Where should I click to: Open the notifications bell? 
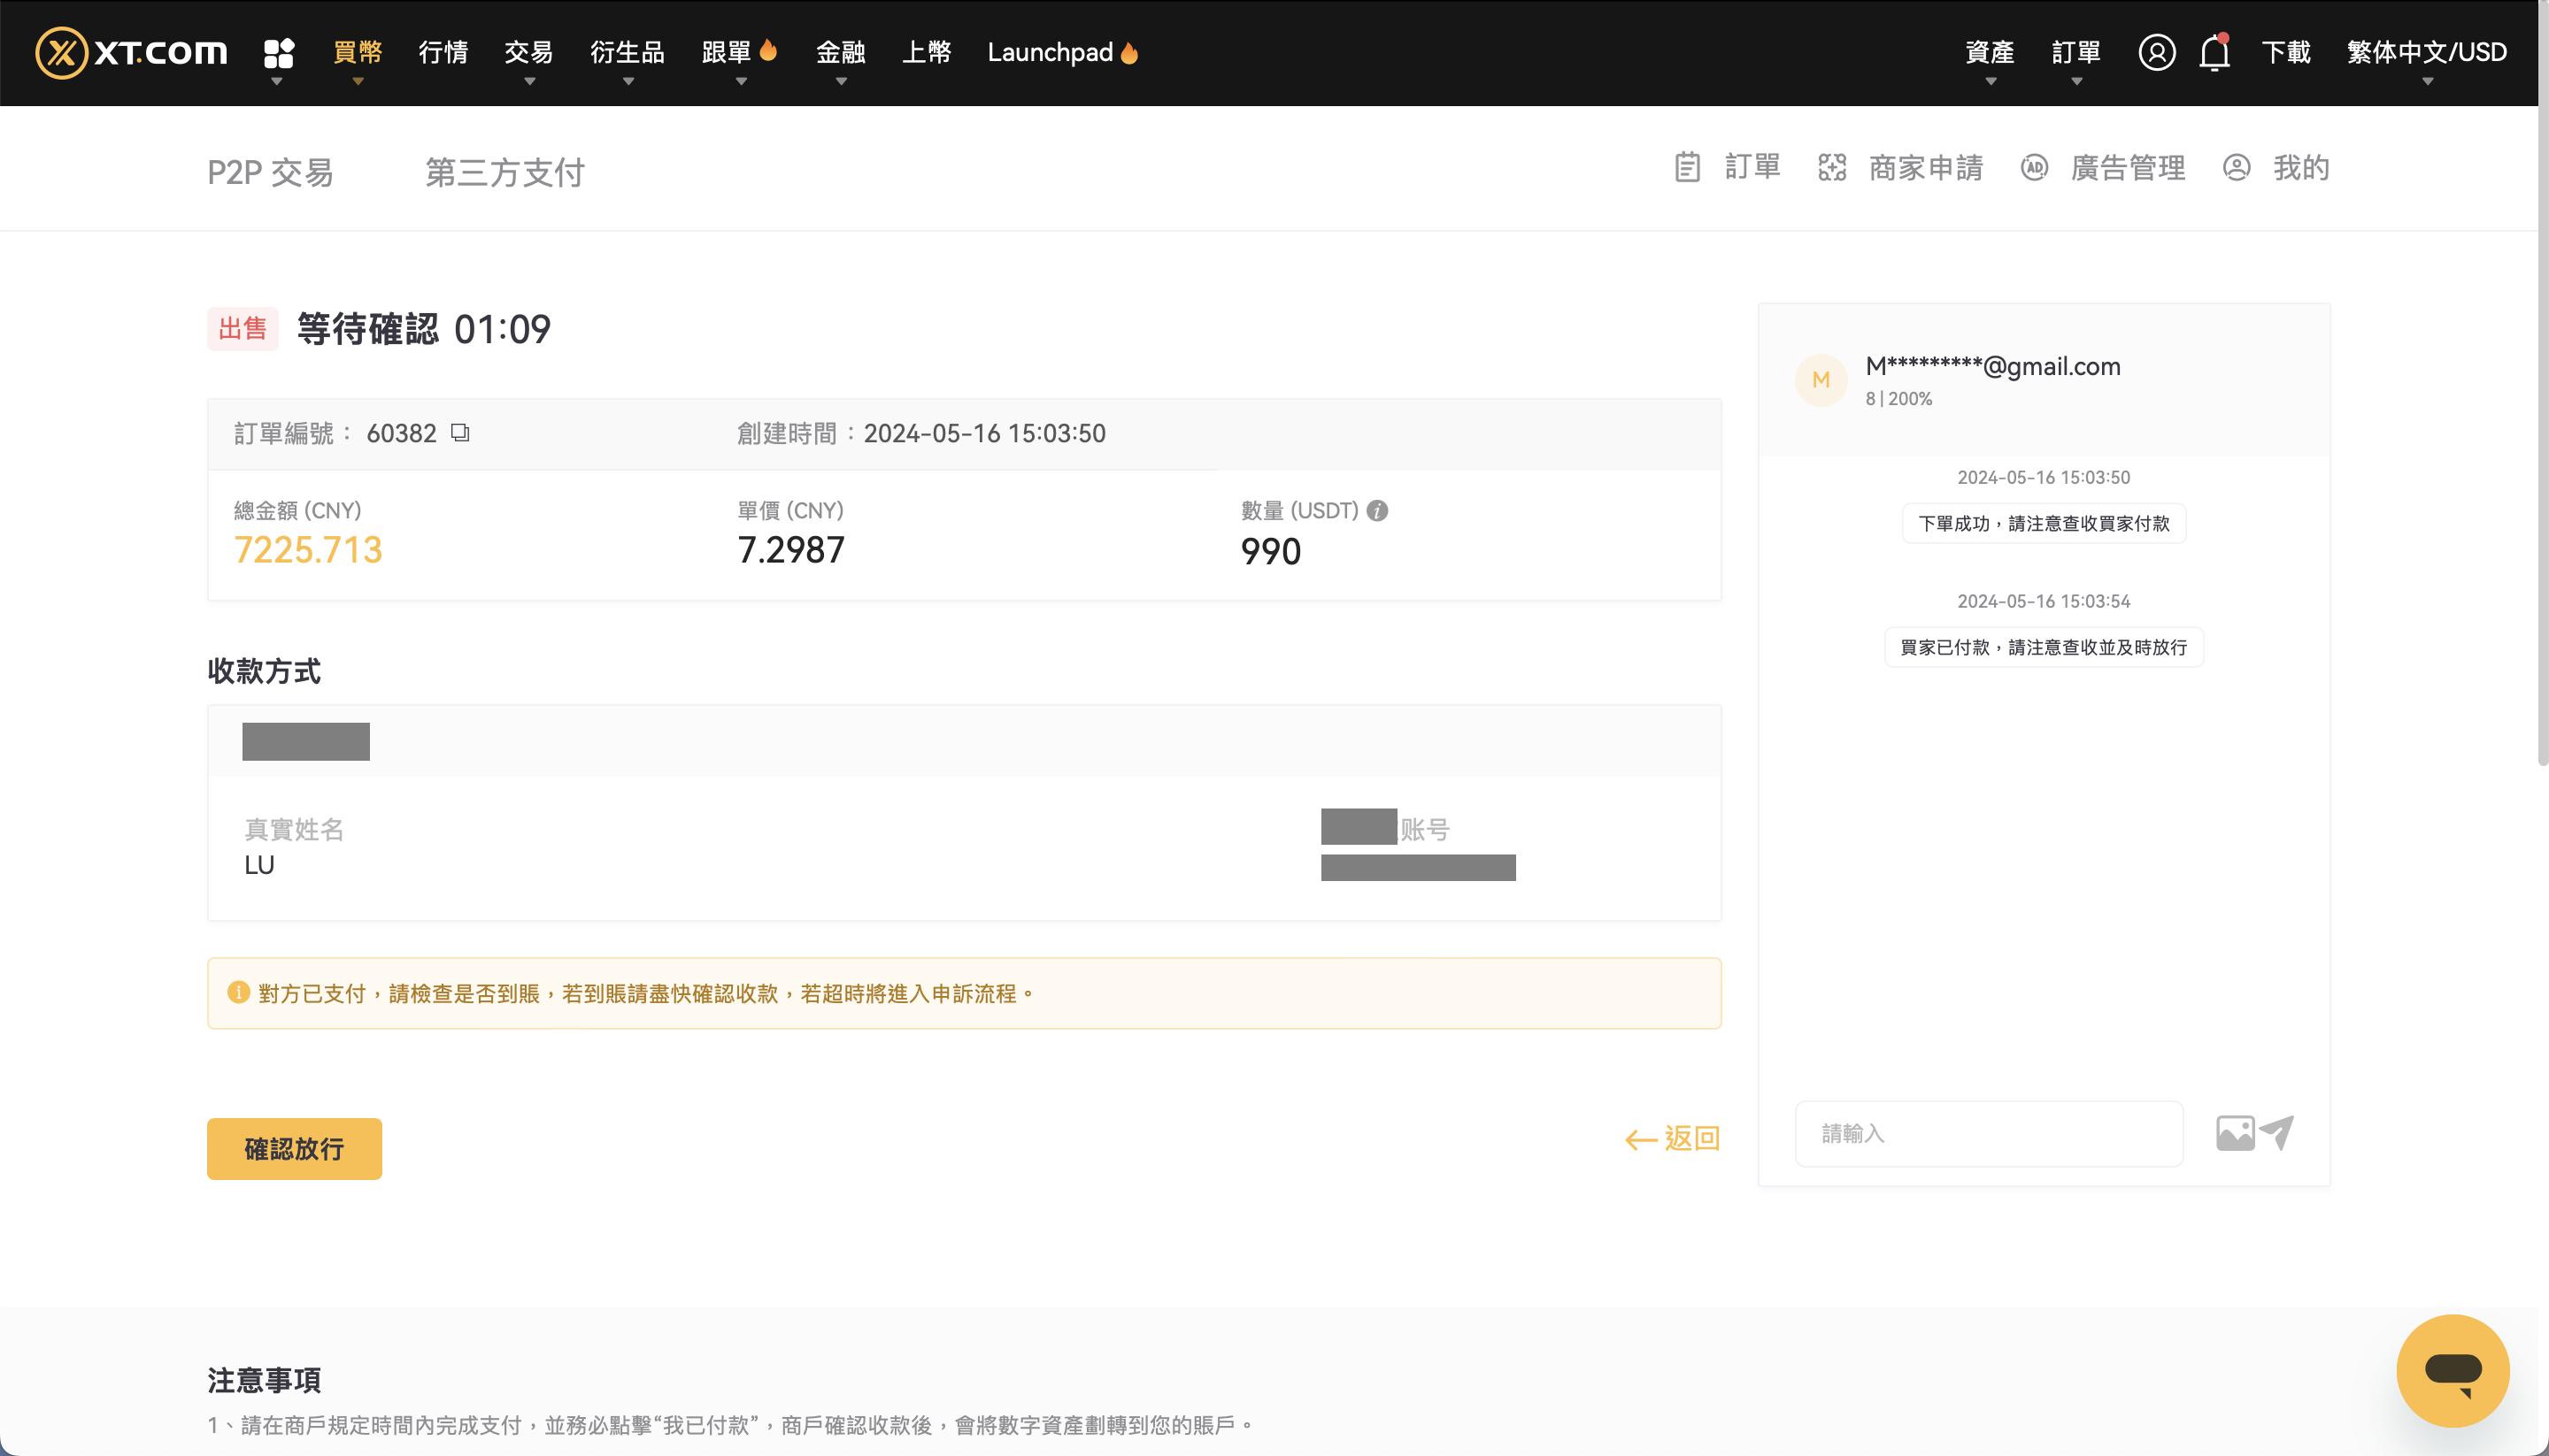[x=2214, y=52]
